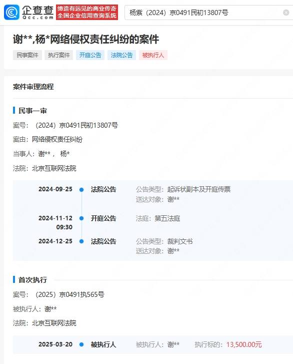
Task: Click the 2024-09-25 timeline dot
Action: (x=81, y=190)
